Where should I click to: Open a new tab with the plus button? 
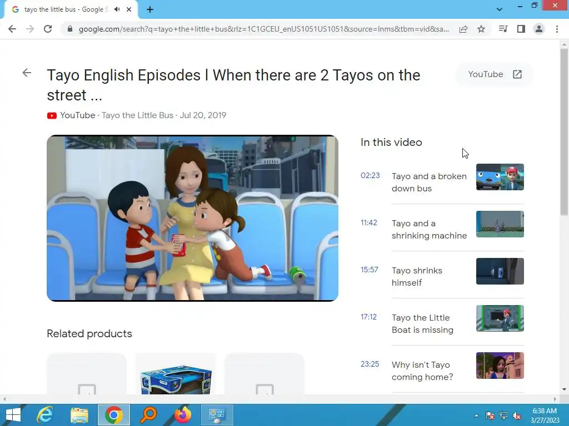coord(150,9)
